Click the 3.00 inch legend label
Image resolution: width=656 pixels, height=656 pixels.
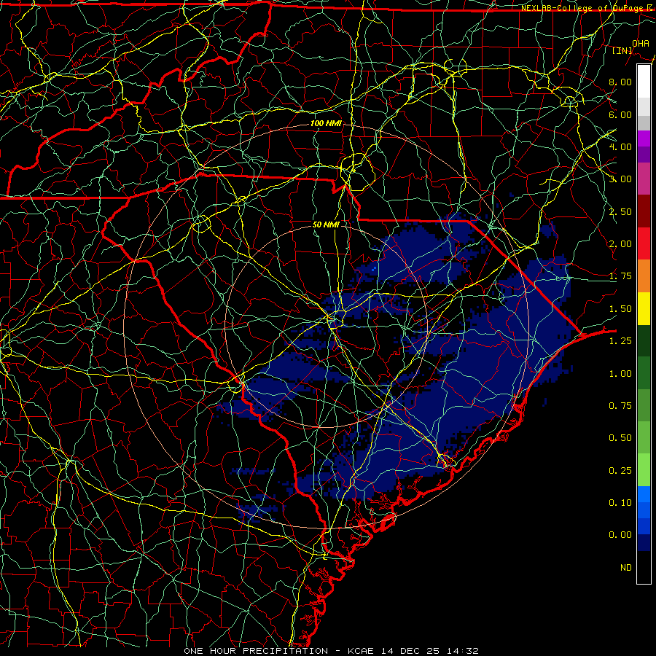click(620, 179)
